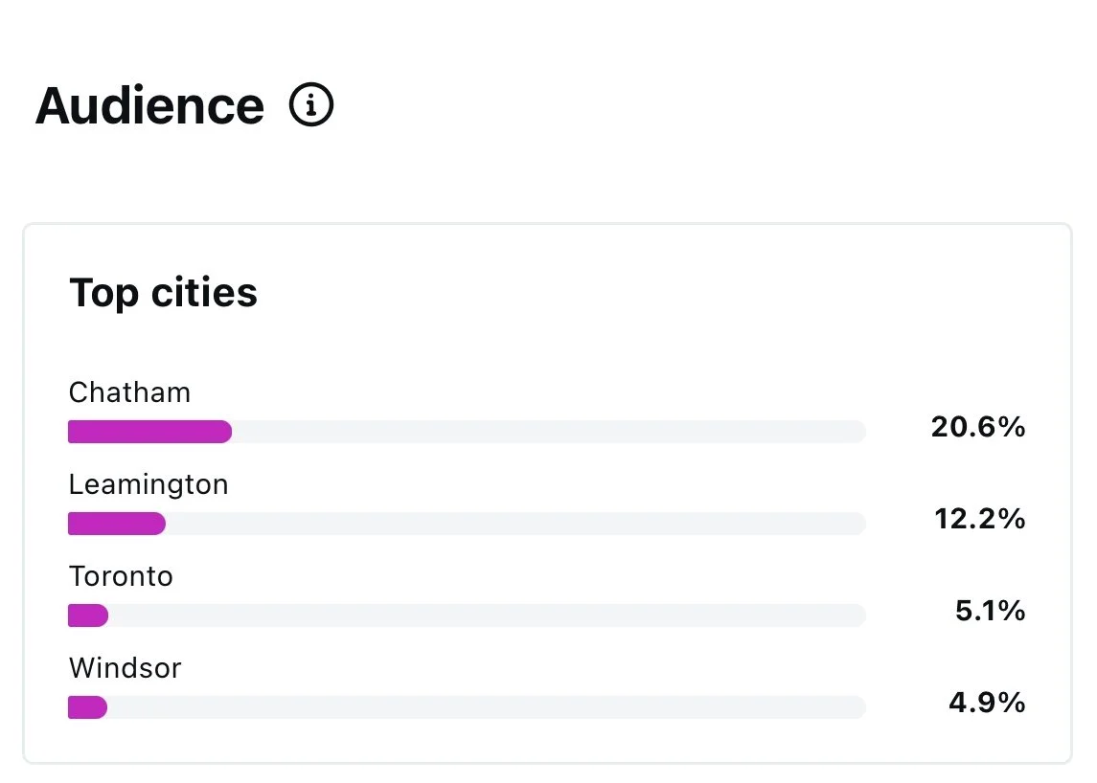Click the Audience heading

pyautogui.click(x=149, y=105)
